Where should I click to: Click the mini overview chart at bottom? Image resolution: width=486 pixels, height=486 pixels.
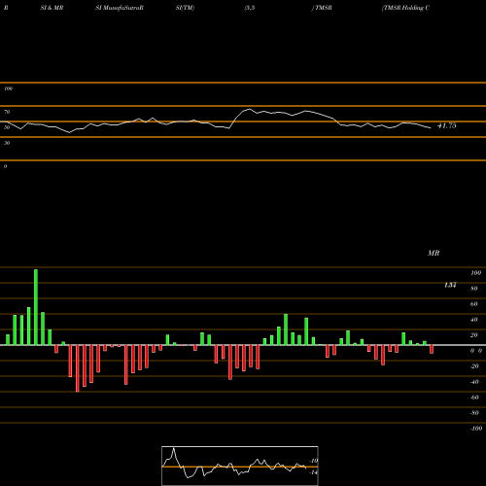[x=240, y=466]
